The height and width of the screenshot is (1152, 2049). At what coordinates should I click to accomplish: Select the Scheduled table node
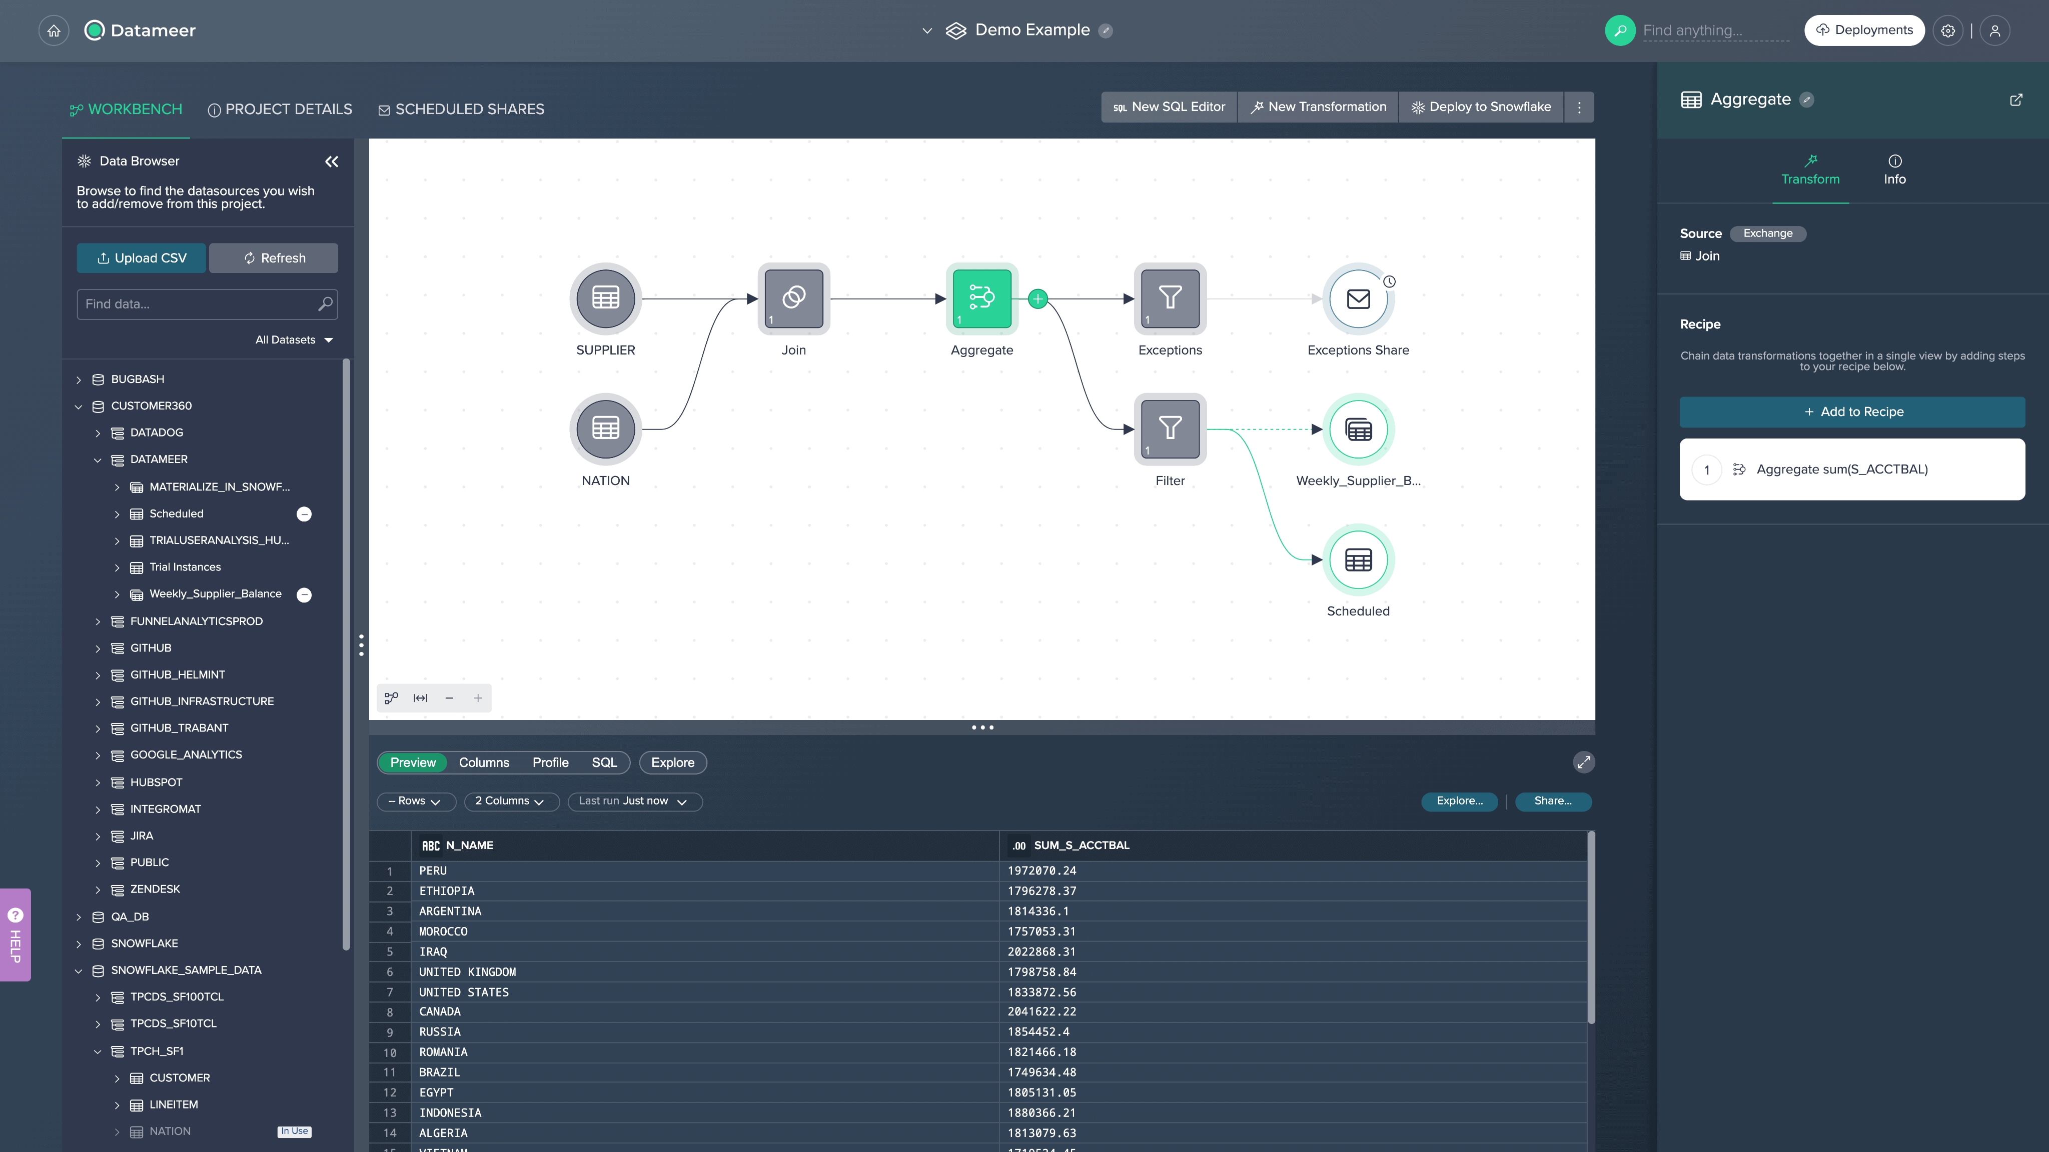click(1358, 559)
